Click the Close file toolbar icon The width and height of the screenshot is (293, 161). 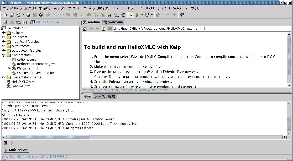coord(28,15)
